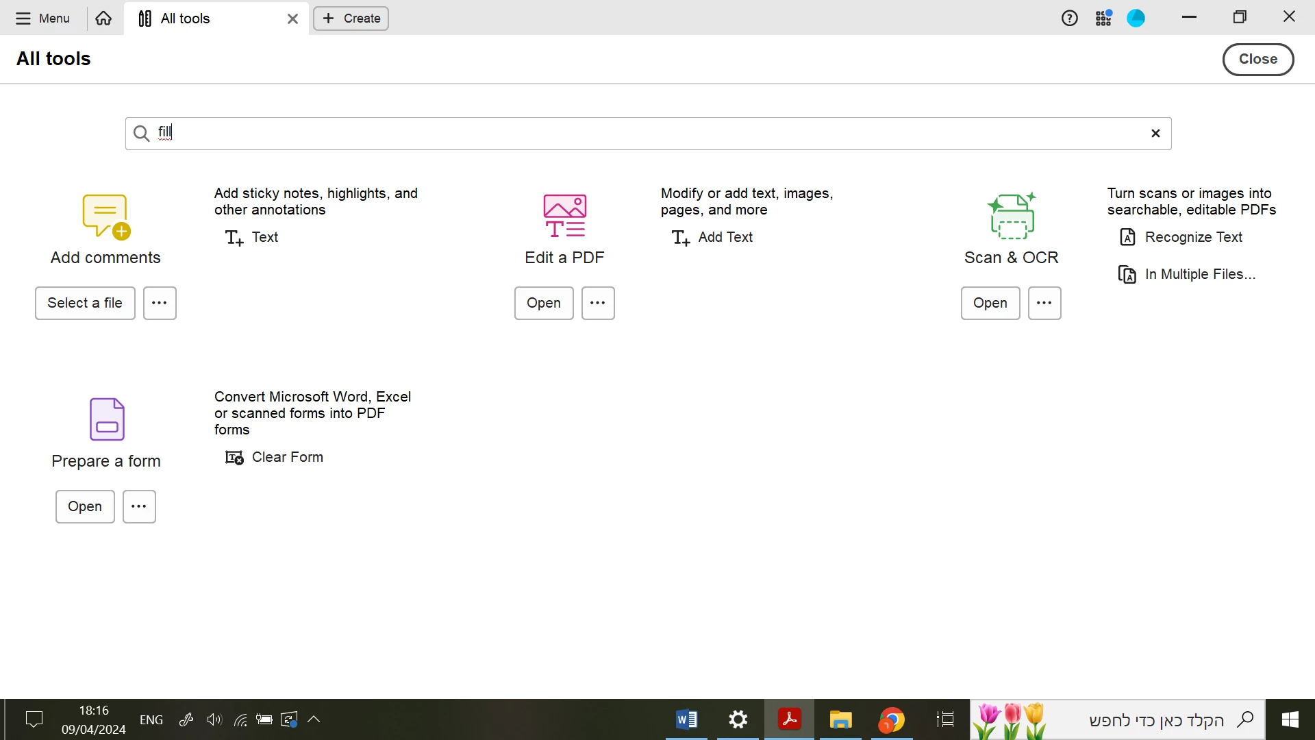The width and height of the screenshot is (1315, 740).
Task: Open the Help question mark icon
Action: click(x=1070, y=18)
